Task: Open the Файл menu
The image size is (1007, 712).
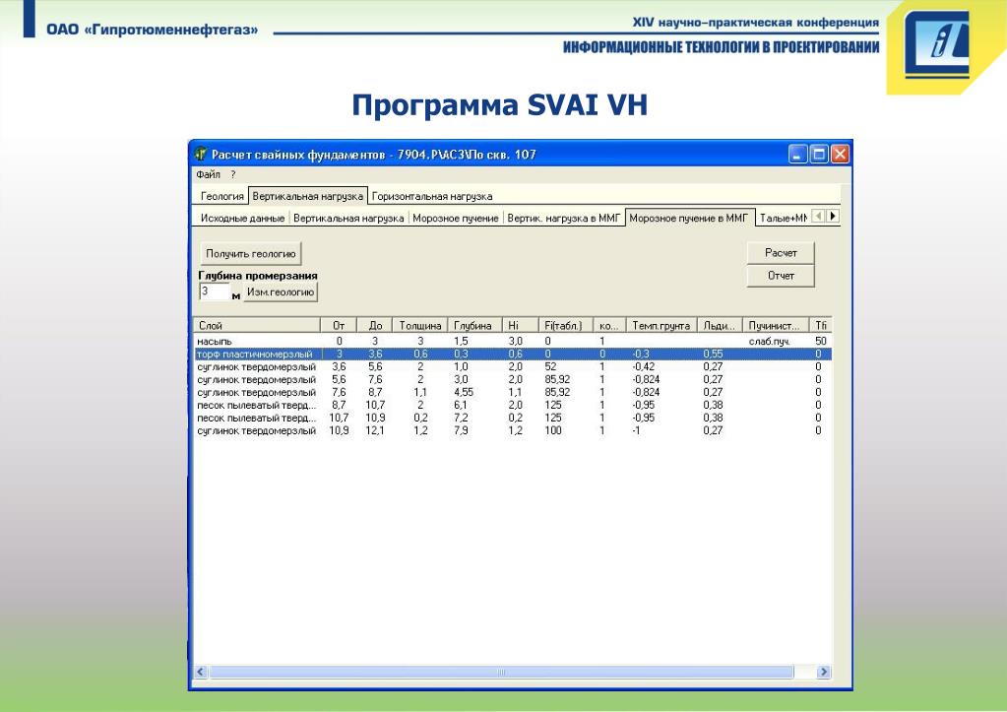Action: tap(208, 174)
